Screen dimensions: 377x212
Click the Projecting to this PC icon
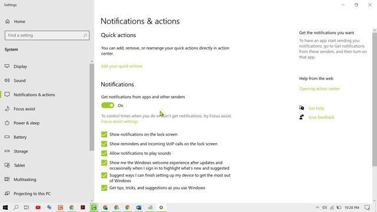[x=7, y=193]
